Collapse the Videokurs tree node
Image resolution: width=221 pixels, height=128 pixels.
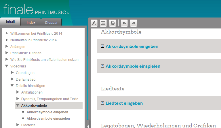(7, 66)
